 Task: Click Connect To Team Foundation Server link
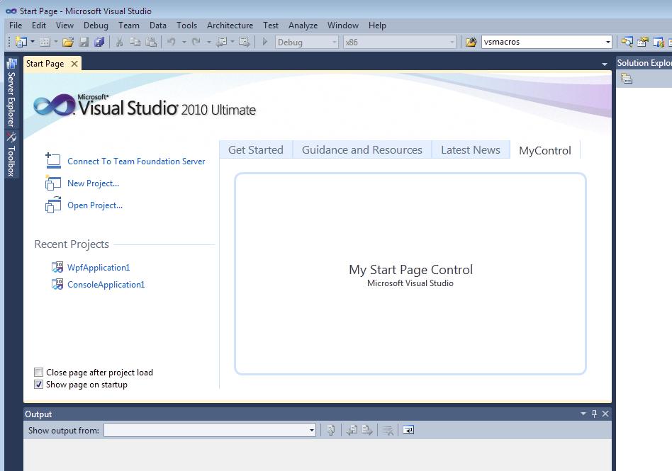point(136,161)
